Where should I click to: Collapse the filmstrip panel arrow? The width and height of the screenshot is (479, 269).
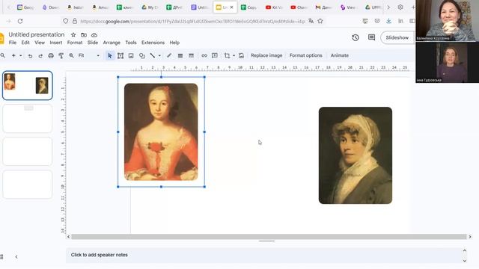pyautogui.click(x=16, y=257)
